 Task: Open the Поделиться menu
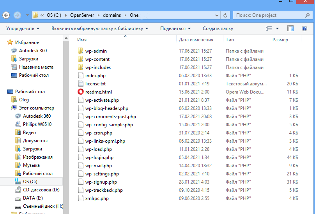pos(175,28)
